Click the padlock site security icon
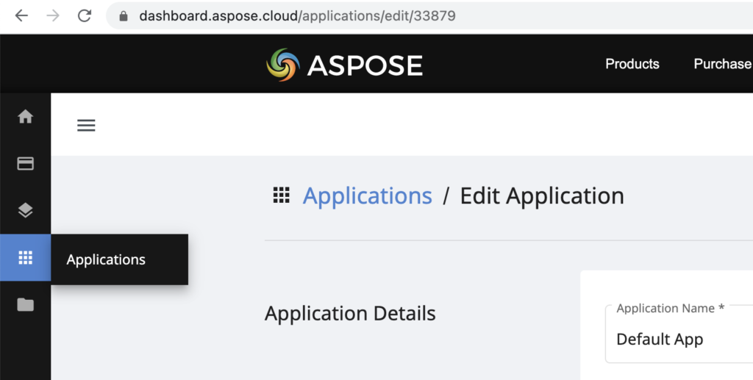The width and height of the screenshot is (753, 380). click(x=123, y=15)
